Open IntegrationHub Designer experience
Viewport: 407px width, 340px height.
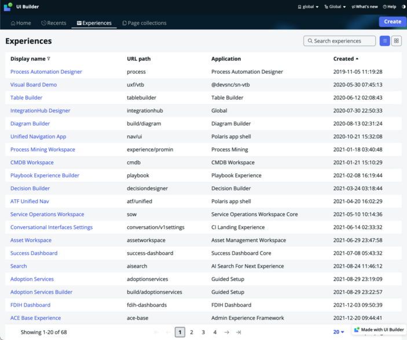click(x=40, y=111)
